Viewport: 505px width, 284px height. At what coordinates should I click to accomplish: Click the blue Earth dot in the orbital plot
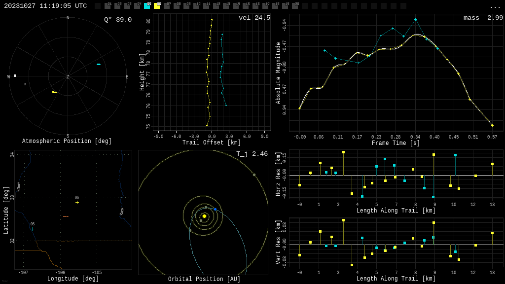pos(215,209)
